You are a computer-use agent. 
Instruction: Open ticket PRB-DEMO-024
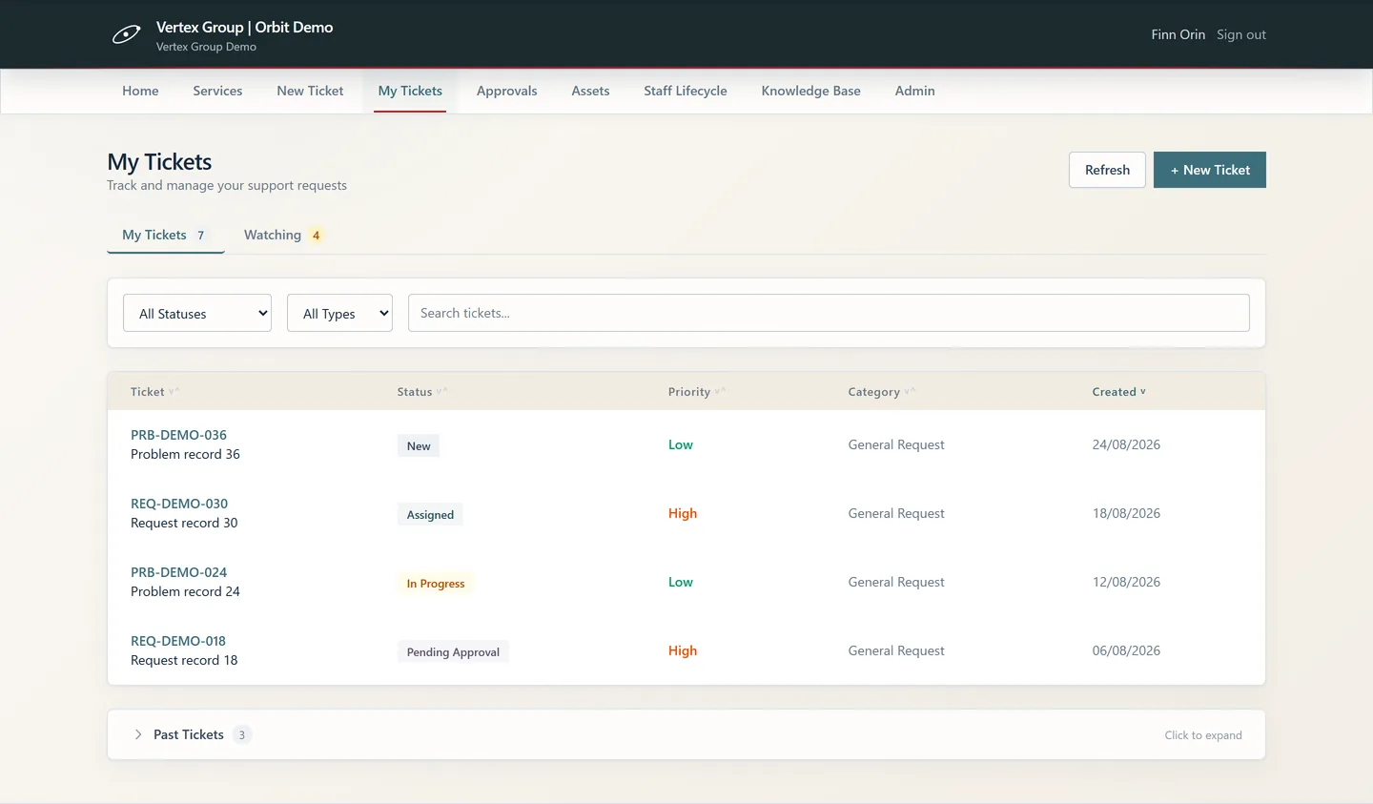click(178, 572)
